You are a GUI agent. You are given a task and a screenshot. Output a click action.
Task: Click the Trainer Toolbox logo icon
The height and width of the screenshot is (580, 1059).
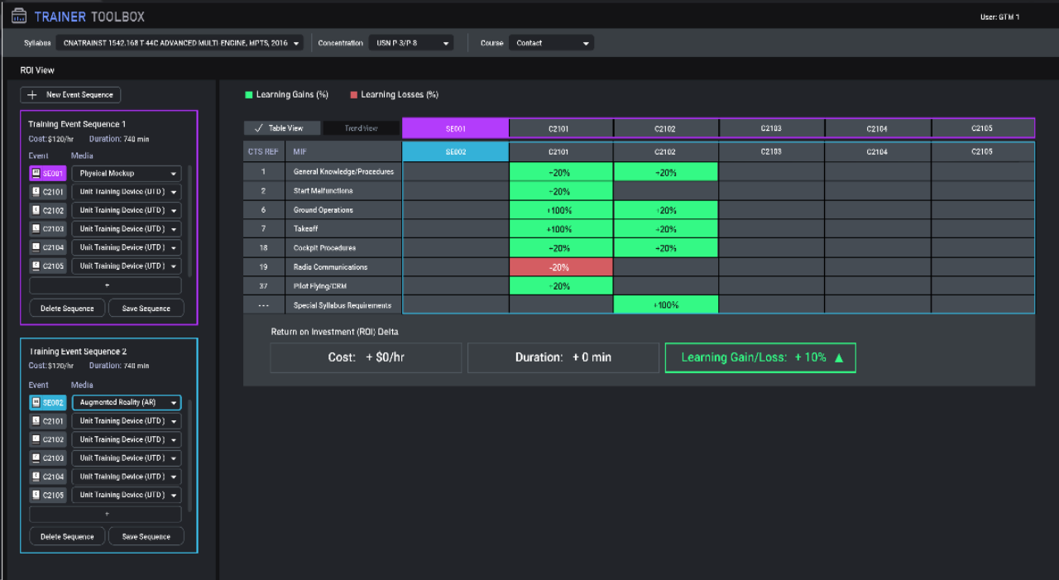pos(18,16)
